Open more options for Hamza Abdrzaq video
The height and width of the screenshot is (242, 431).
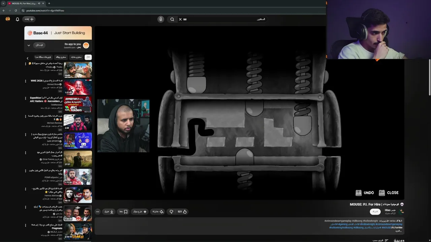[26, 189]
